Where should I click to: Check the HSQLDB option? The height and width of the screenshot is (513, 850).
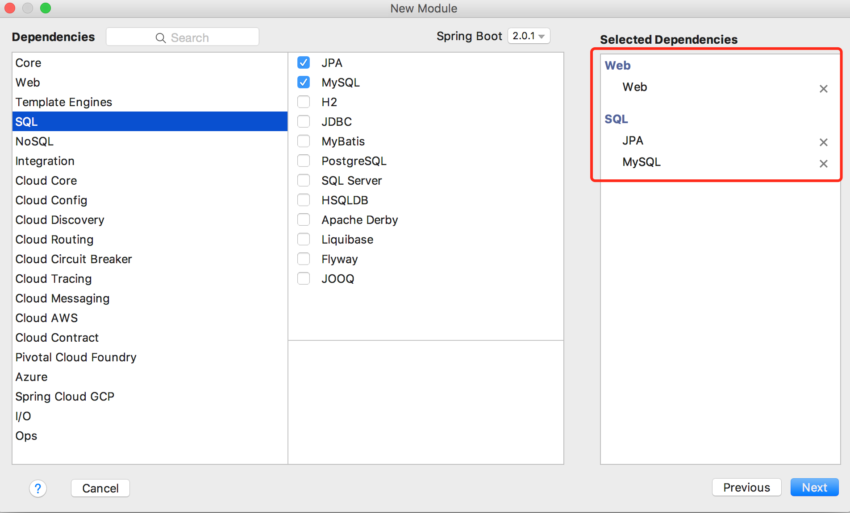[x=304, y=200]
